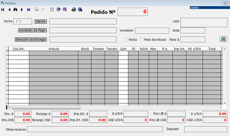Image resolution: width=230 pixels, height=136 pixels.
Task: Click the USD s/IVA field
Action: pos(136,120)
